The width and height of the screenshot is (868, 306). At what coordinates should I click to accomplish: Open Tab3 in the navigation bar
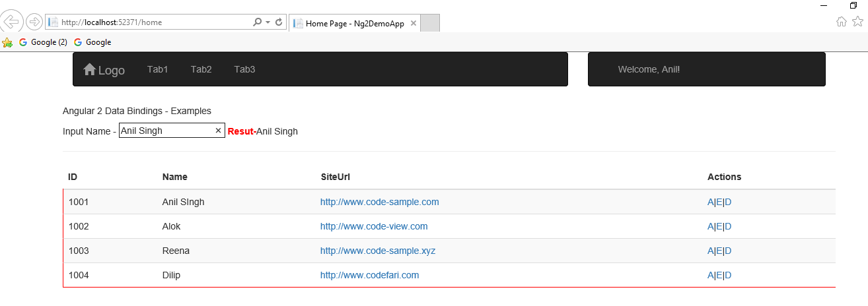point(244,69)
